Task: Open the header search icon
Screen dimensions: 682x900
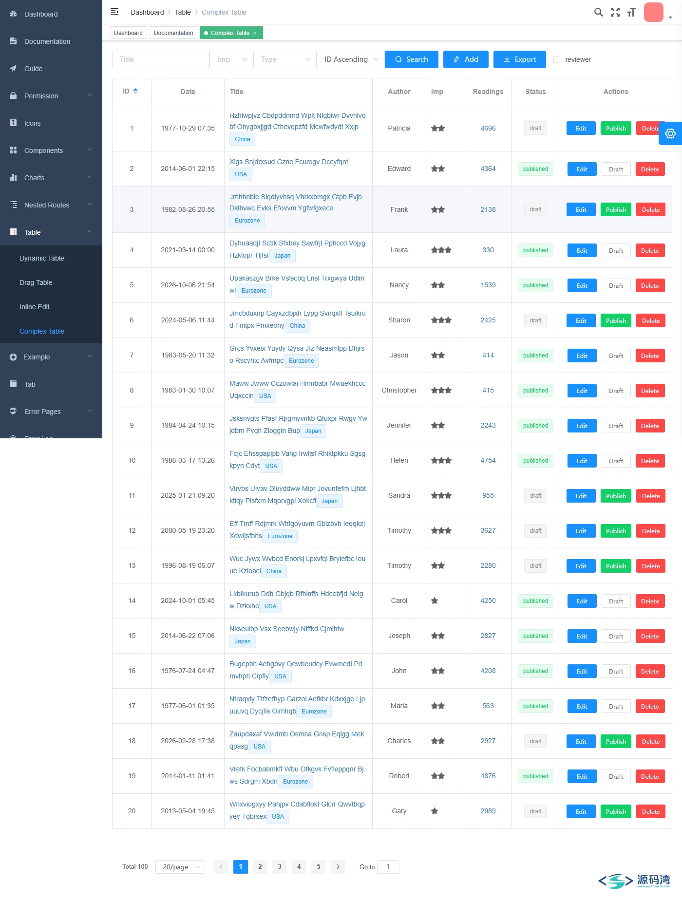Action: click(x=599, y=12)
